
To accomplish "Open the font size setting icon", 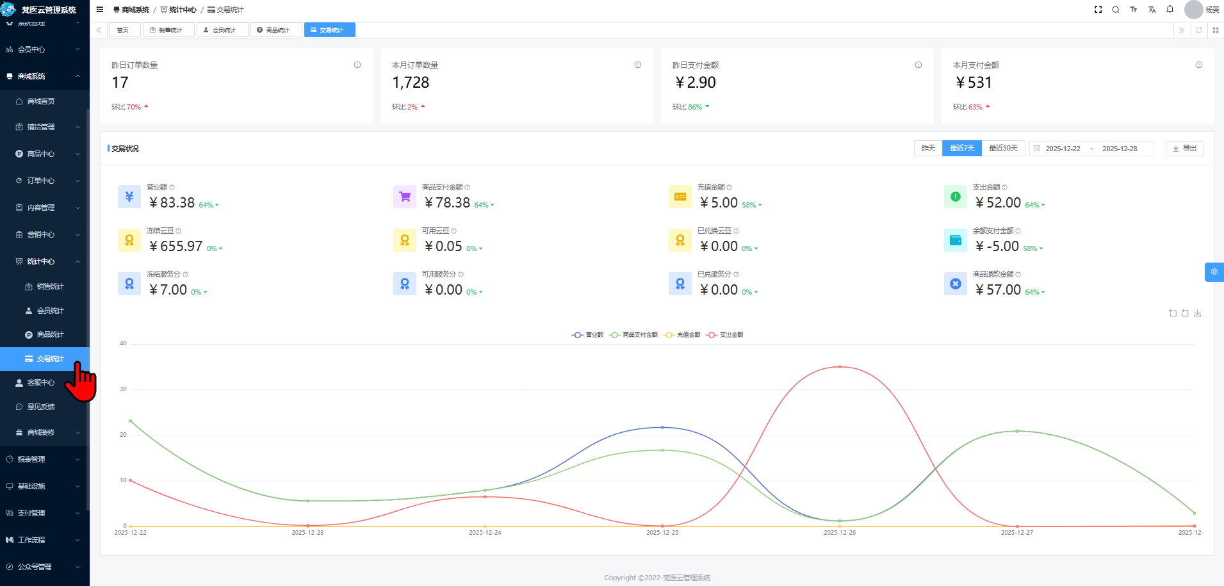I will click(1133, 10).
